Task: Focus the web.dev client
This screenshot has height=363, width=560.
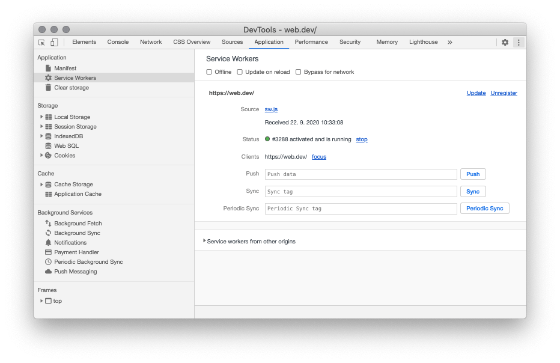Action: pos(319,156)
